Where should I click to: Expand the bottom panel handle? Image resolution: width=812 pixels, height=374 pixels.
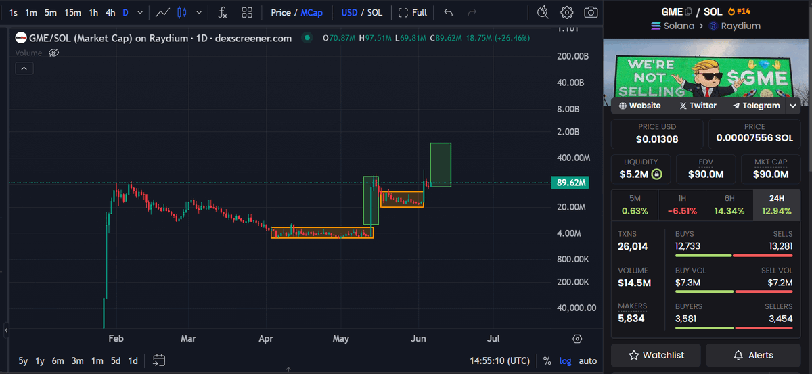(x=288, y=370)
